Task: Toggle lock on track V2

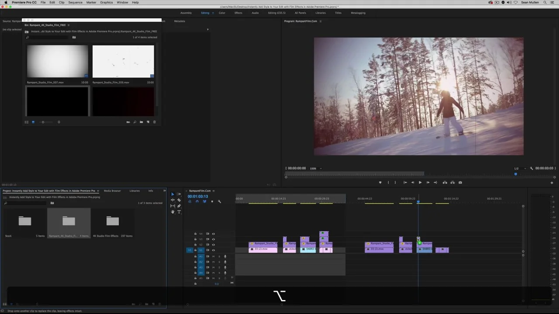Action: (x=195, y=245)
